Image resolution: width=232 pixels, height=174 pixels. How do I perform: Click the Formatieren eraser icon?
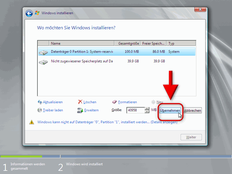pyautogui.click(x=114, y=102)
